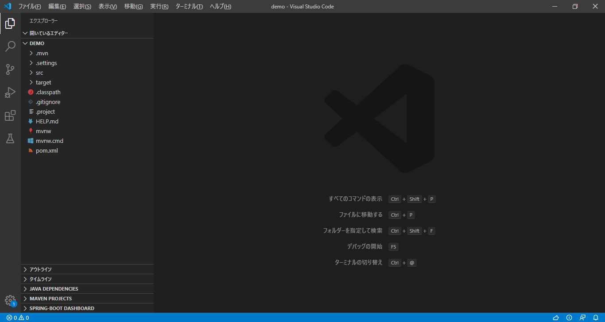The height and width of the screenshot is (322, 605).
Task: Expand the JAVA DEPENDENCIES panel
Action: 87,289
